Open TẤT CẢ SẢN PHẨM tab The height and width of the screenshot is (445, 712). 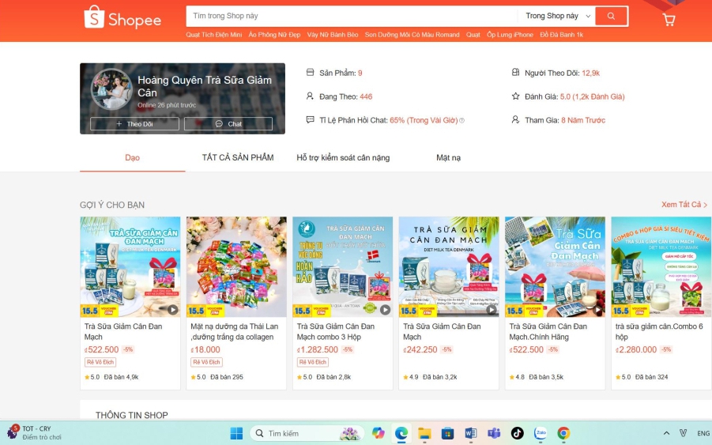[x=238, y=157]
